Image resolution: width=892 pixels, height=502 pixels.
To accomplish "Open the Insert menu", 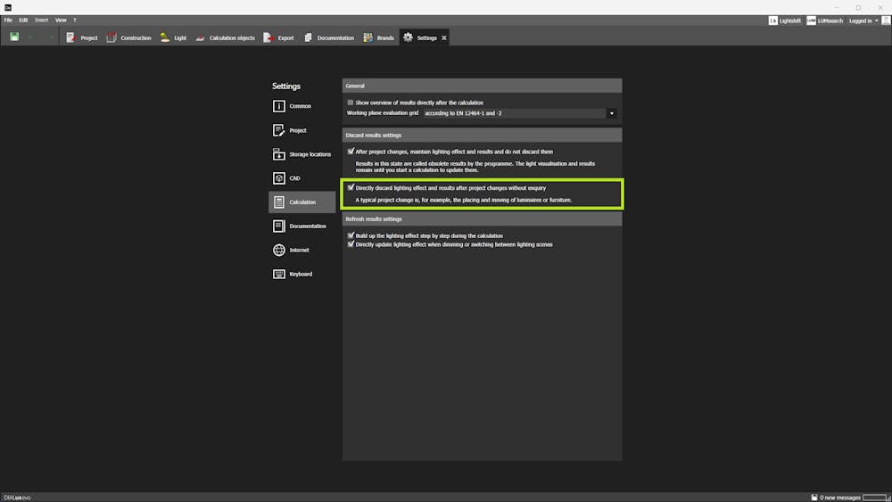I will (42, 20).
